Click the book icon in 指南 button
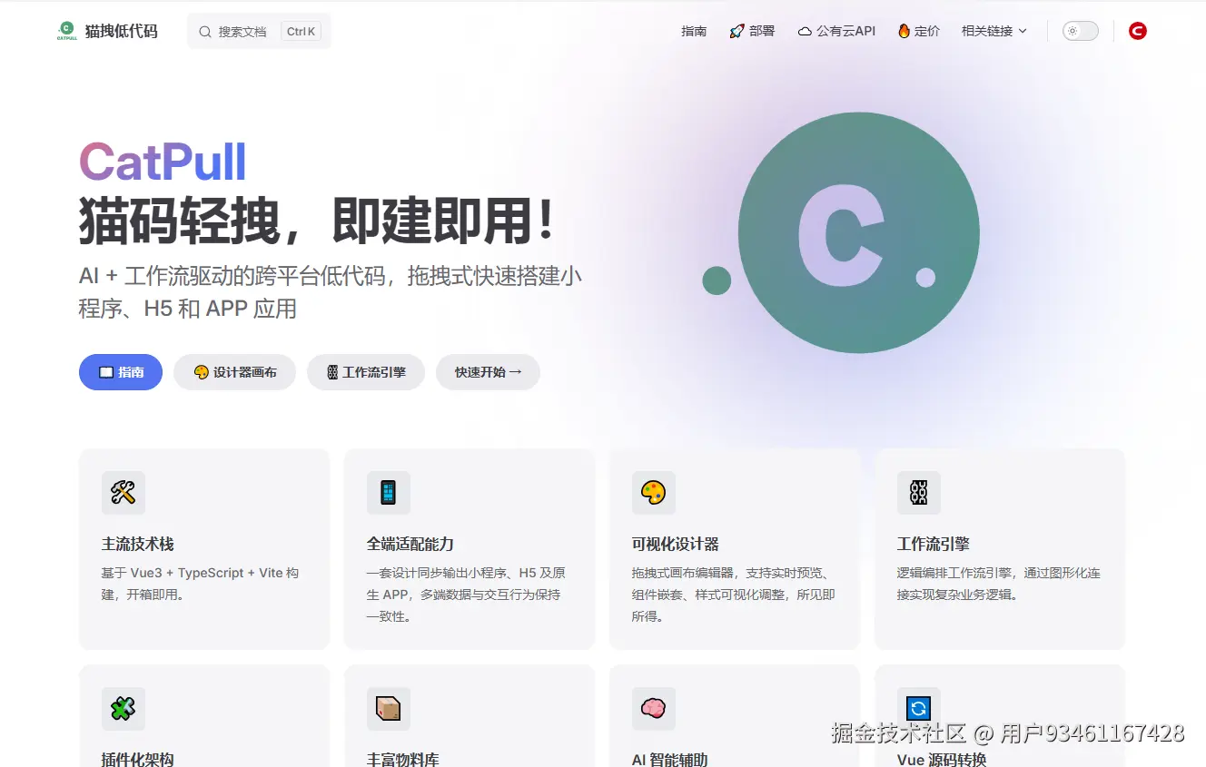The height and width of the screenshot is (767, 1206). 106,372
